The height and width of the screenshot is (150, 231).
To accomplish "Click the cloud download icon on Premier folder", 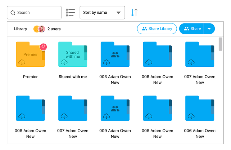I will click(x=22, y=62).
